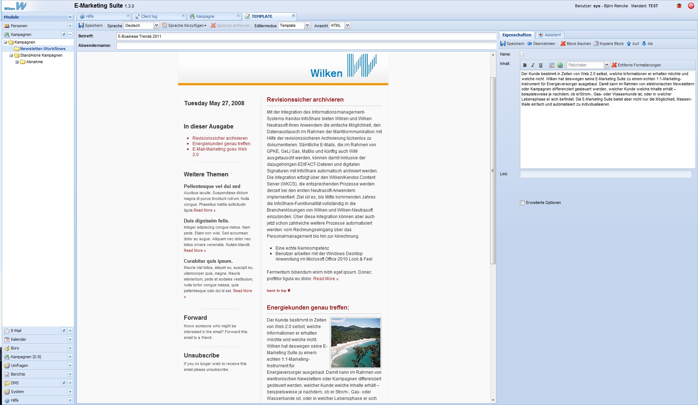
Task: Expand the Abnahme folder node
Action: tap(17, 62)
